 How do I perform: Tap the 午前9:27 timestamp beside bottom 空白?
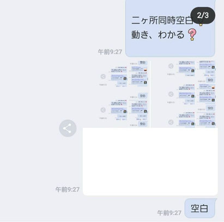[x=169, y=213]
